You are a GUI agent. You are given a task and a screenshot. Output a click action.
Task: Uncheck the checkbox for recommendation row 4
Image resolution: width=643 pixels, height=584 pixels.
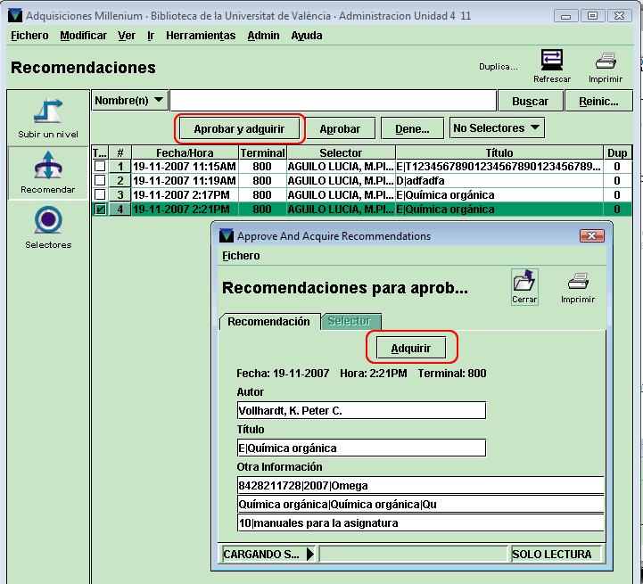pyautogui.click(x=100, y=210)
